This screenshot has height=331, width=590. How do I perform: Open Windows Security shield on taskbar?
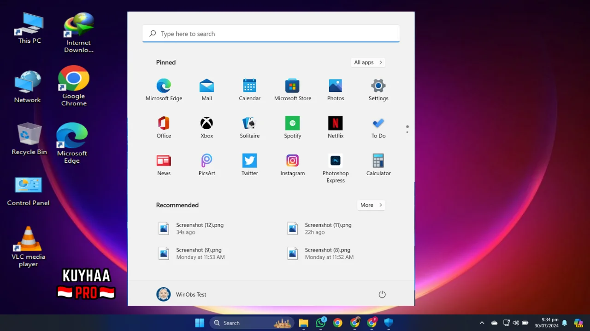point(389,323)
